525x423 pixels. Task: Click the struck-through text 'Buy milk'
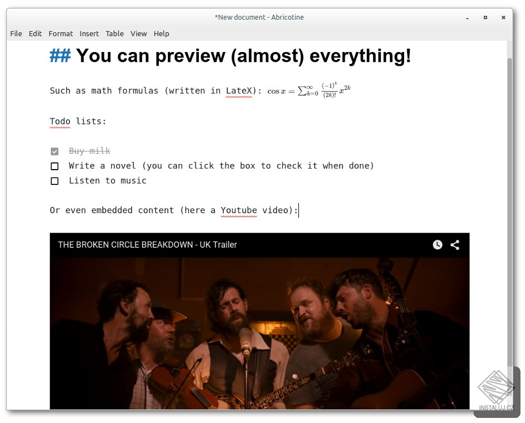tap(89, 151)
